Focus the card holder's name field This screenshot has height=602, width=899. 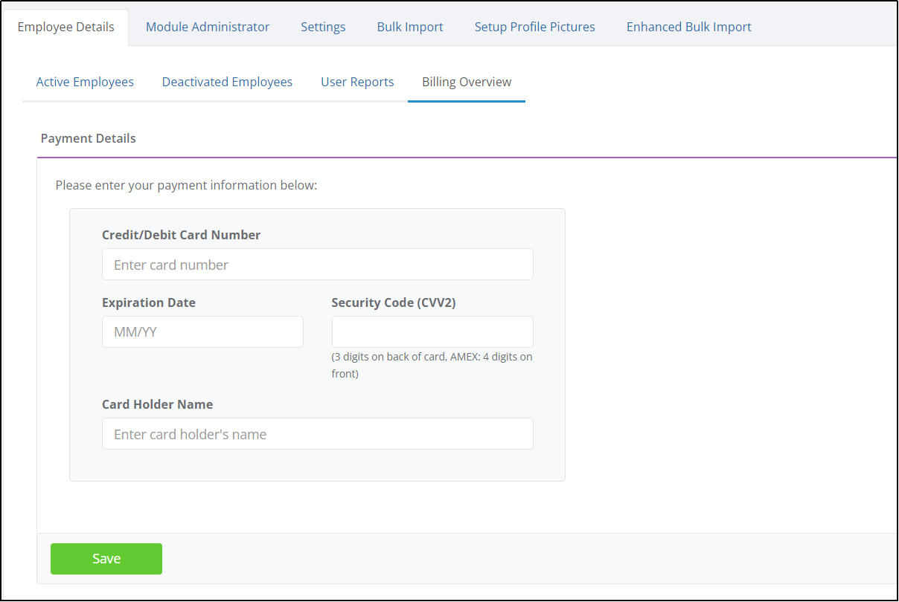point(318,434)
